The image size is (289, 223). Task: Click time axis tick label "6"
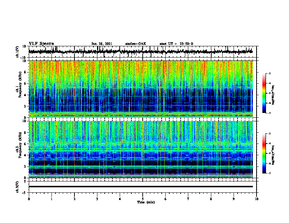[x=166, y=199]
